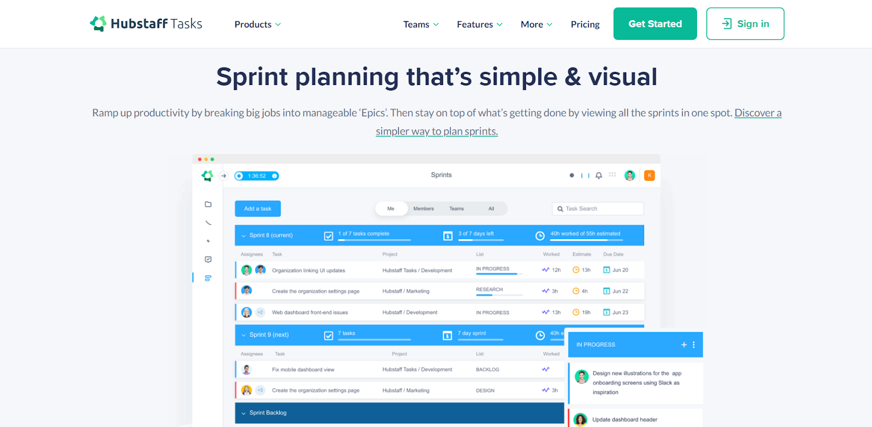Open Web dashboard front-end issues task
This screenshot has height=427, width=872.
click(x=310, y=313)
